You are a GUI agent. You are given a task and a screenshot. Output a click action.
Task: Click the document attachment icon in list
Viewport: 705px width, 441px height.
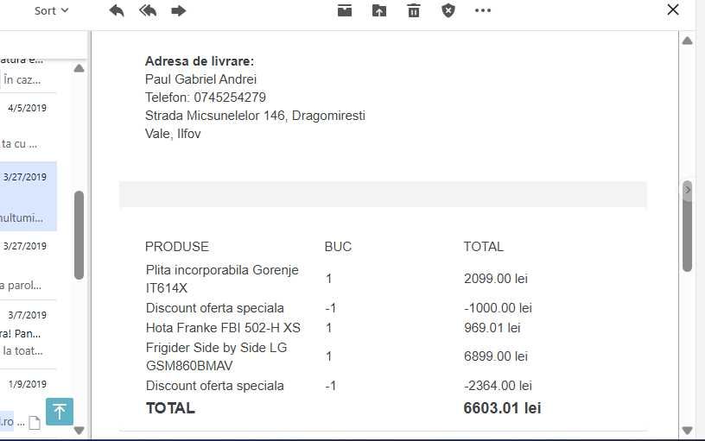[35, 423]
